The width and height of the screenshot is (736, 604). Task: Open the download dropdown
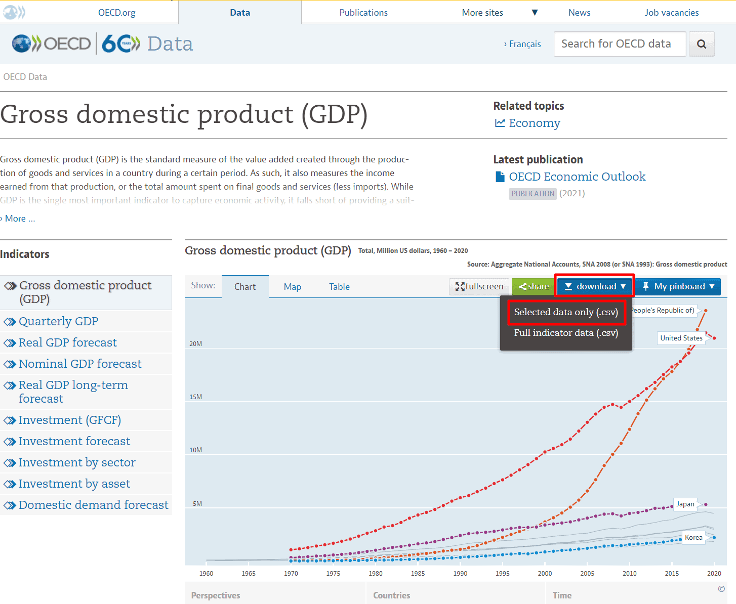[x=595, y=286]
